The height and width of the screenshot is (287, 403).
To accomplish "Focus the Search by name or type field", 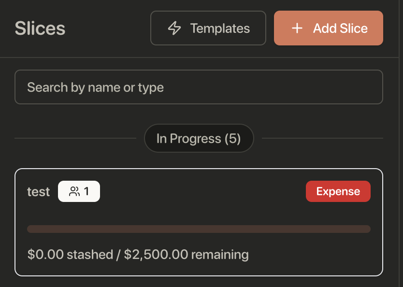I will tap(199, 87).
